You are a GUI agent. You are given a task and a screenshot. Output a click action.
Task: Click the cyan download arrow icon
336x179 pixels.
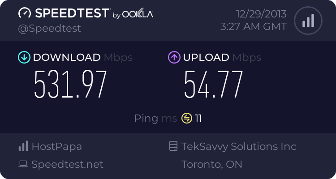click(x=23, y=57)
